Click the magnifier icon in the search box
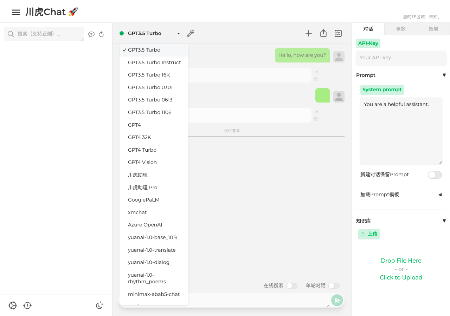This screenshot has height=316, width=450. click(x=11, y=34)
